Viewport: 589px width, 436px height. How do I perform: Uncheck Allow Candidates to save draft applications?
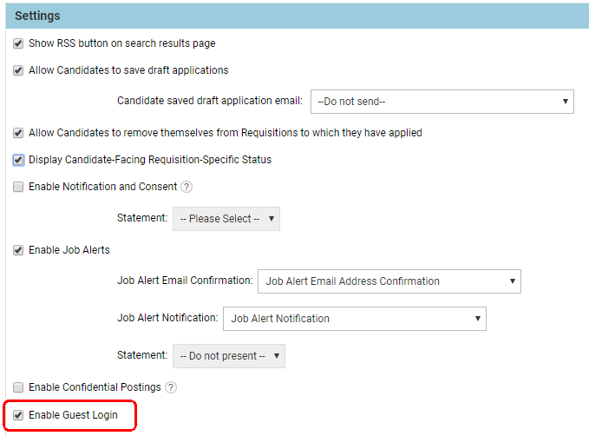[x=18, y=70]
